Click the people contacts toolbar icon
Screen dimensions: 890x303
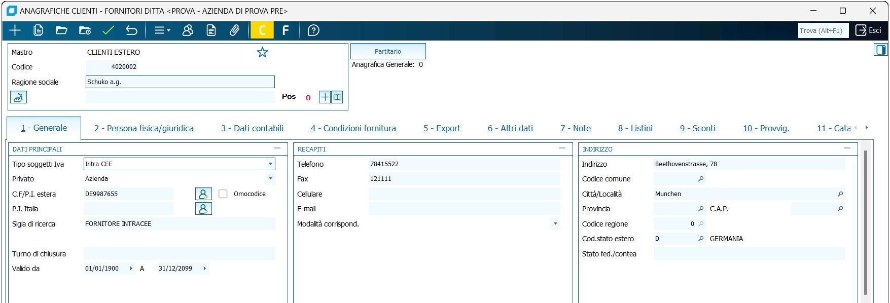click(x=188, y=30)
